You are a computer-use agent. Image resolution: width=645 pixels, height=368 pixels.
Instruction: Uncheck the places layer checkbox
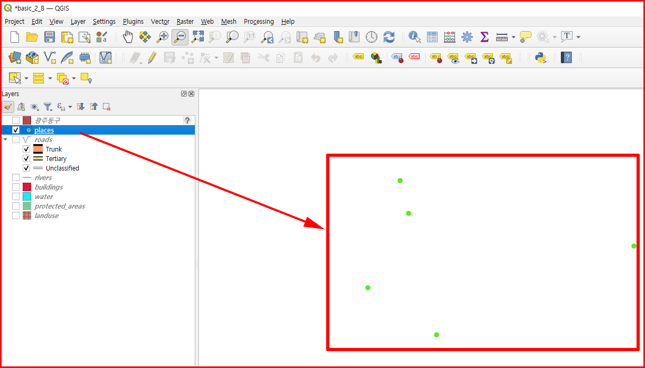16,130
